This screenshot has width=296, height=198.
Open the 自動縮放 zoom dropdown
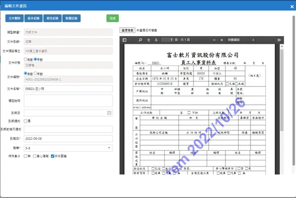tap(241, 40)
